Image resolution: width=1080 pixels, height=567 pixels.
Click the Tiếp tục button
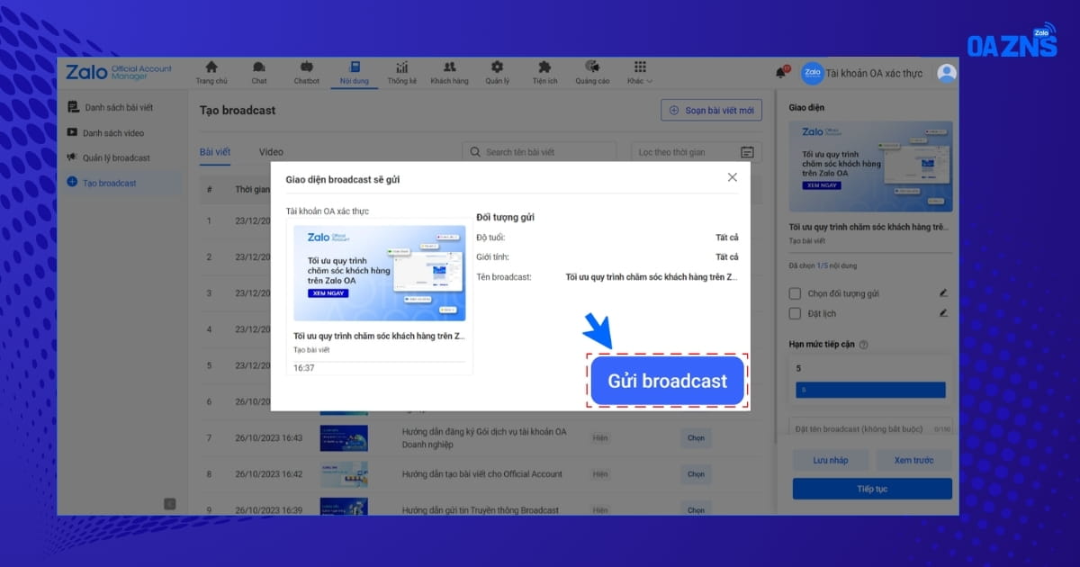point(872,489)
